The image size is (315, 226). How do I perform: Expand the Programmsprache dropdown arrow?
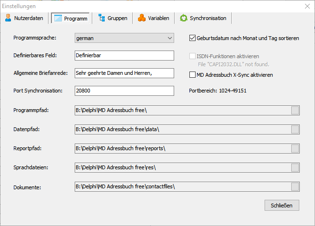[x=170, y=38]
